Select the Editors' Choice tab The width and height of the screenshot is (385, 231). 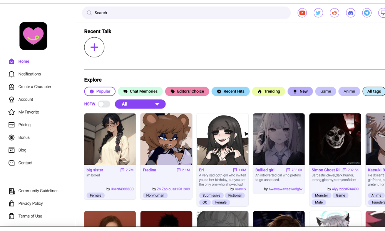(x=187, y=91)
